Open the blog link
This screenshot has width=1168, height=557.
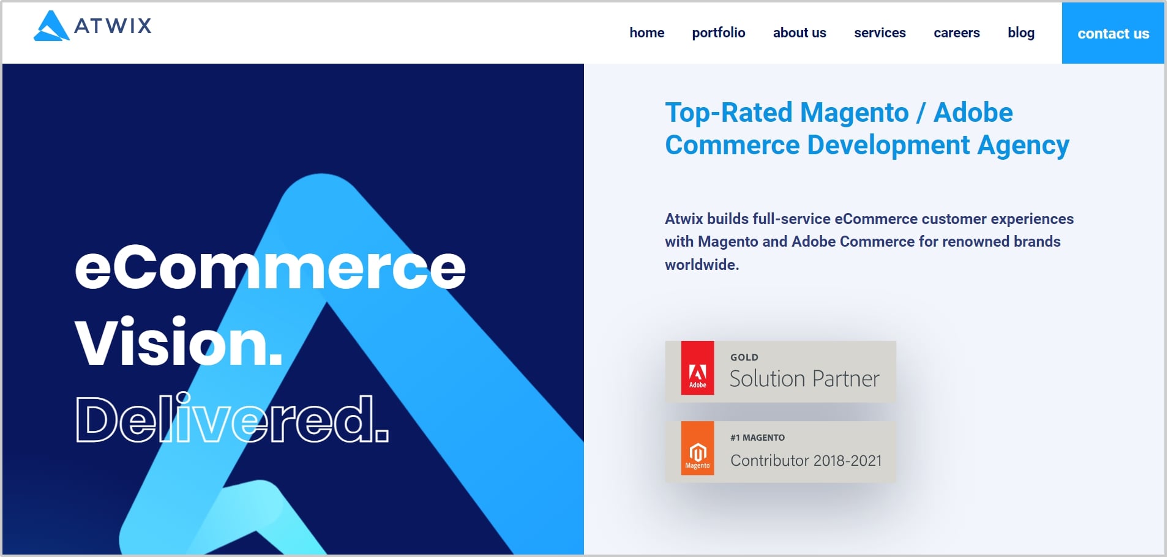coord(1020,33)
